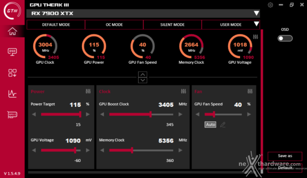Viewport: 307px width, 178px height.
Task: Open gauge customization sliders icon
Action: pos(256,37)
